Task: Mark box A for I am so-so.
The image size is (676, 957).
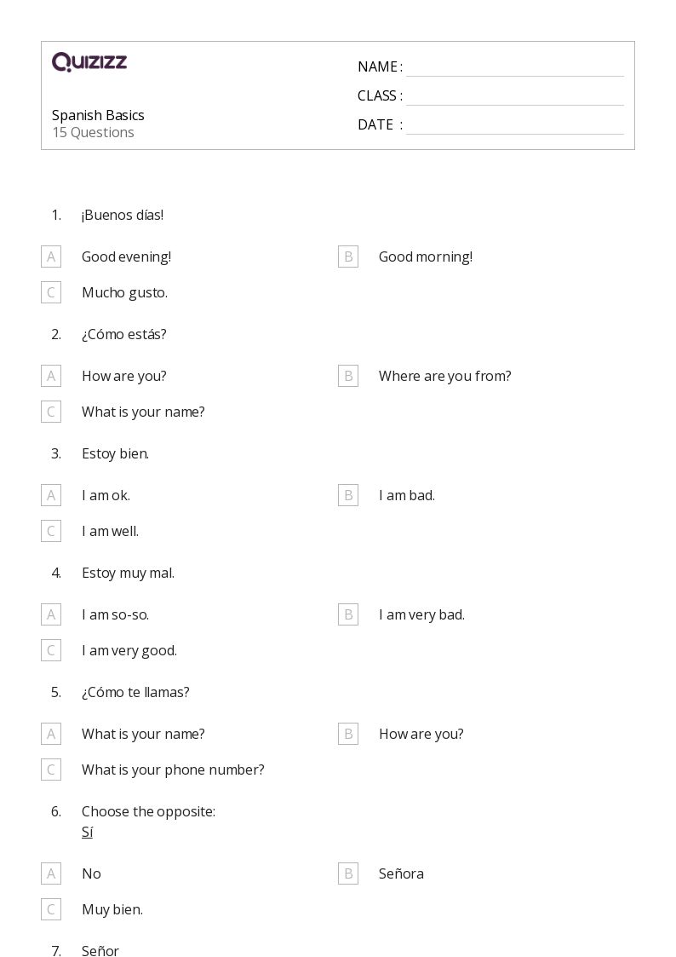Action: pyautogui.click(x=51, y=614)
